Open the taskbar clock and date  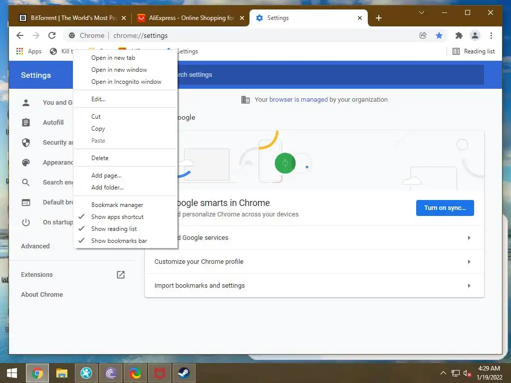[489, 373]
